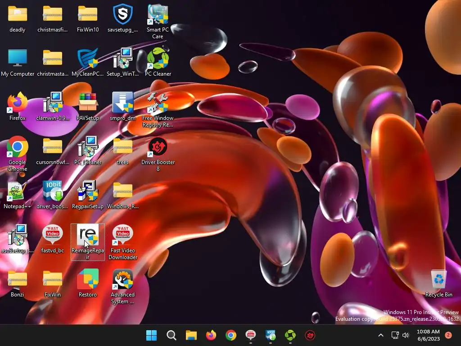461x346 pixels.
Task: Select the cursorsnowf... zipped folder
Action: 53,150
